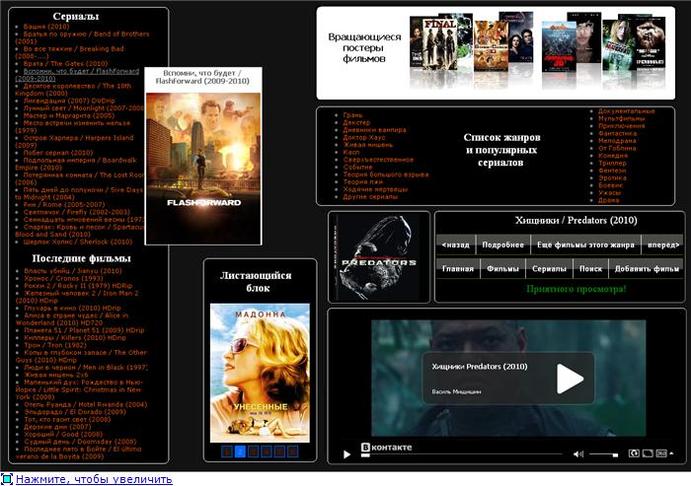Click the Madonna 'Унесенные' poster in the slider block
691x486 pixels.
[x=260, y=373]
